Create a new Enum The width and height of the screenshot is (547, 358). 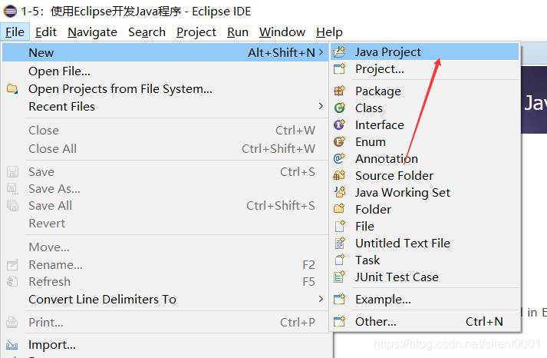424,142
